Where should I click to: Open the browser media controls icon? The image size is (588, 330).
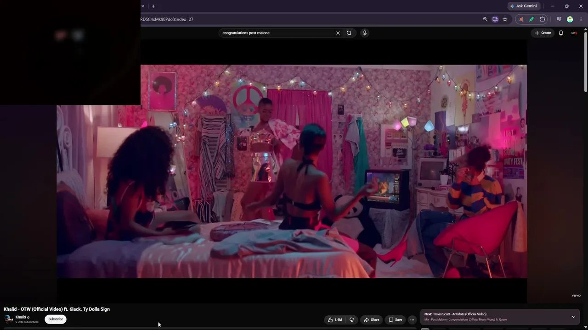[559, 19]
